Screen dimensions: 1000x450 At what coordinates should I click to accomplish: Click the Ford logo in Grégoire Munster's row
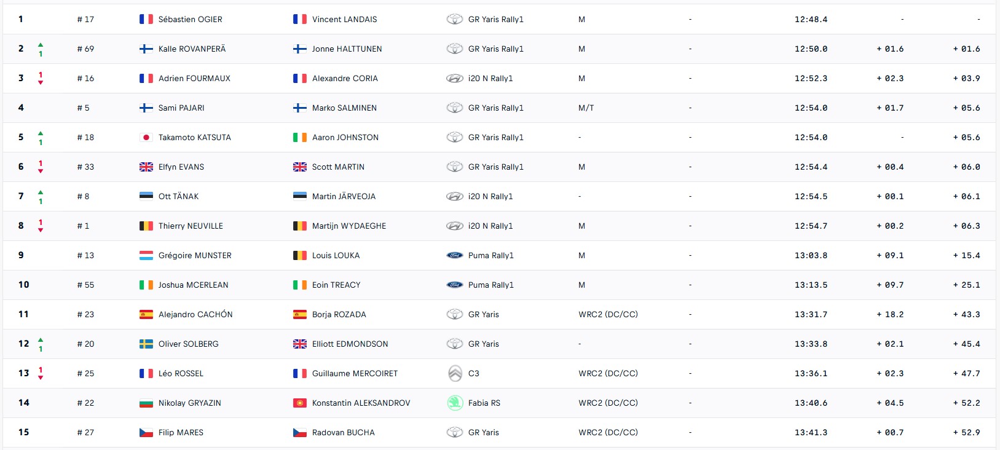coord(454,255)
